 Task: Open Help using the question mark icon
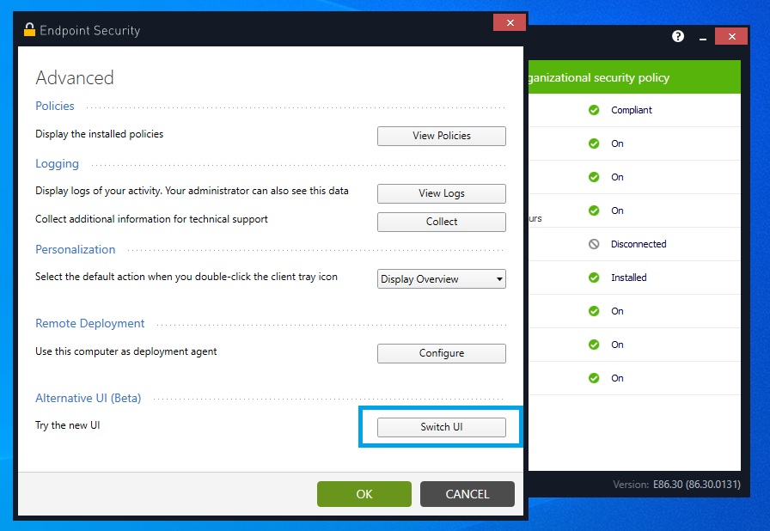point(678,36)
